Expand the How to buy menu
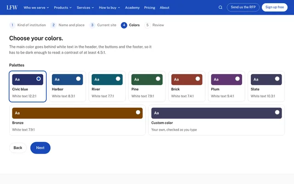This screenshot has height=184, width=294. [x=109, y=7]
